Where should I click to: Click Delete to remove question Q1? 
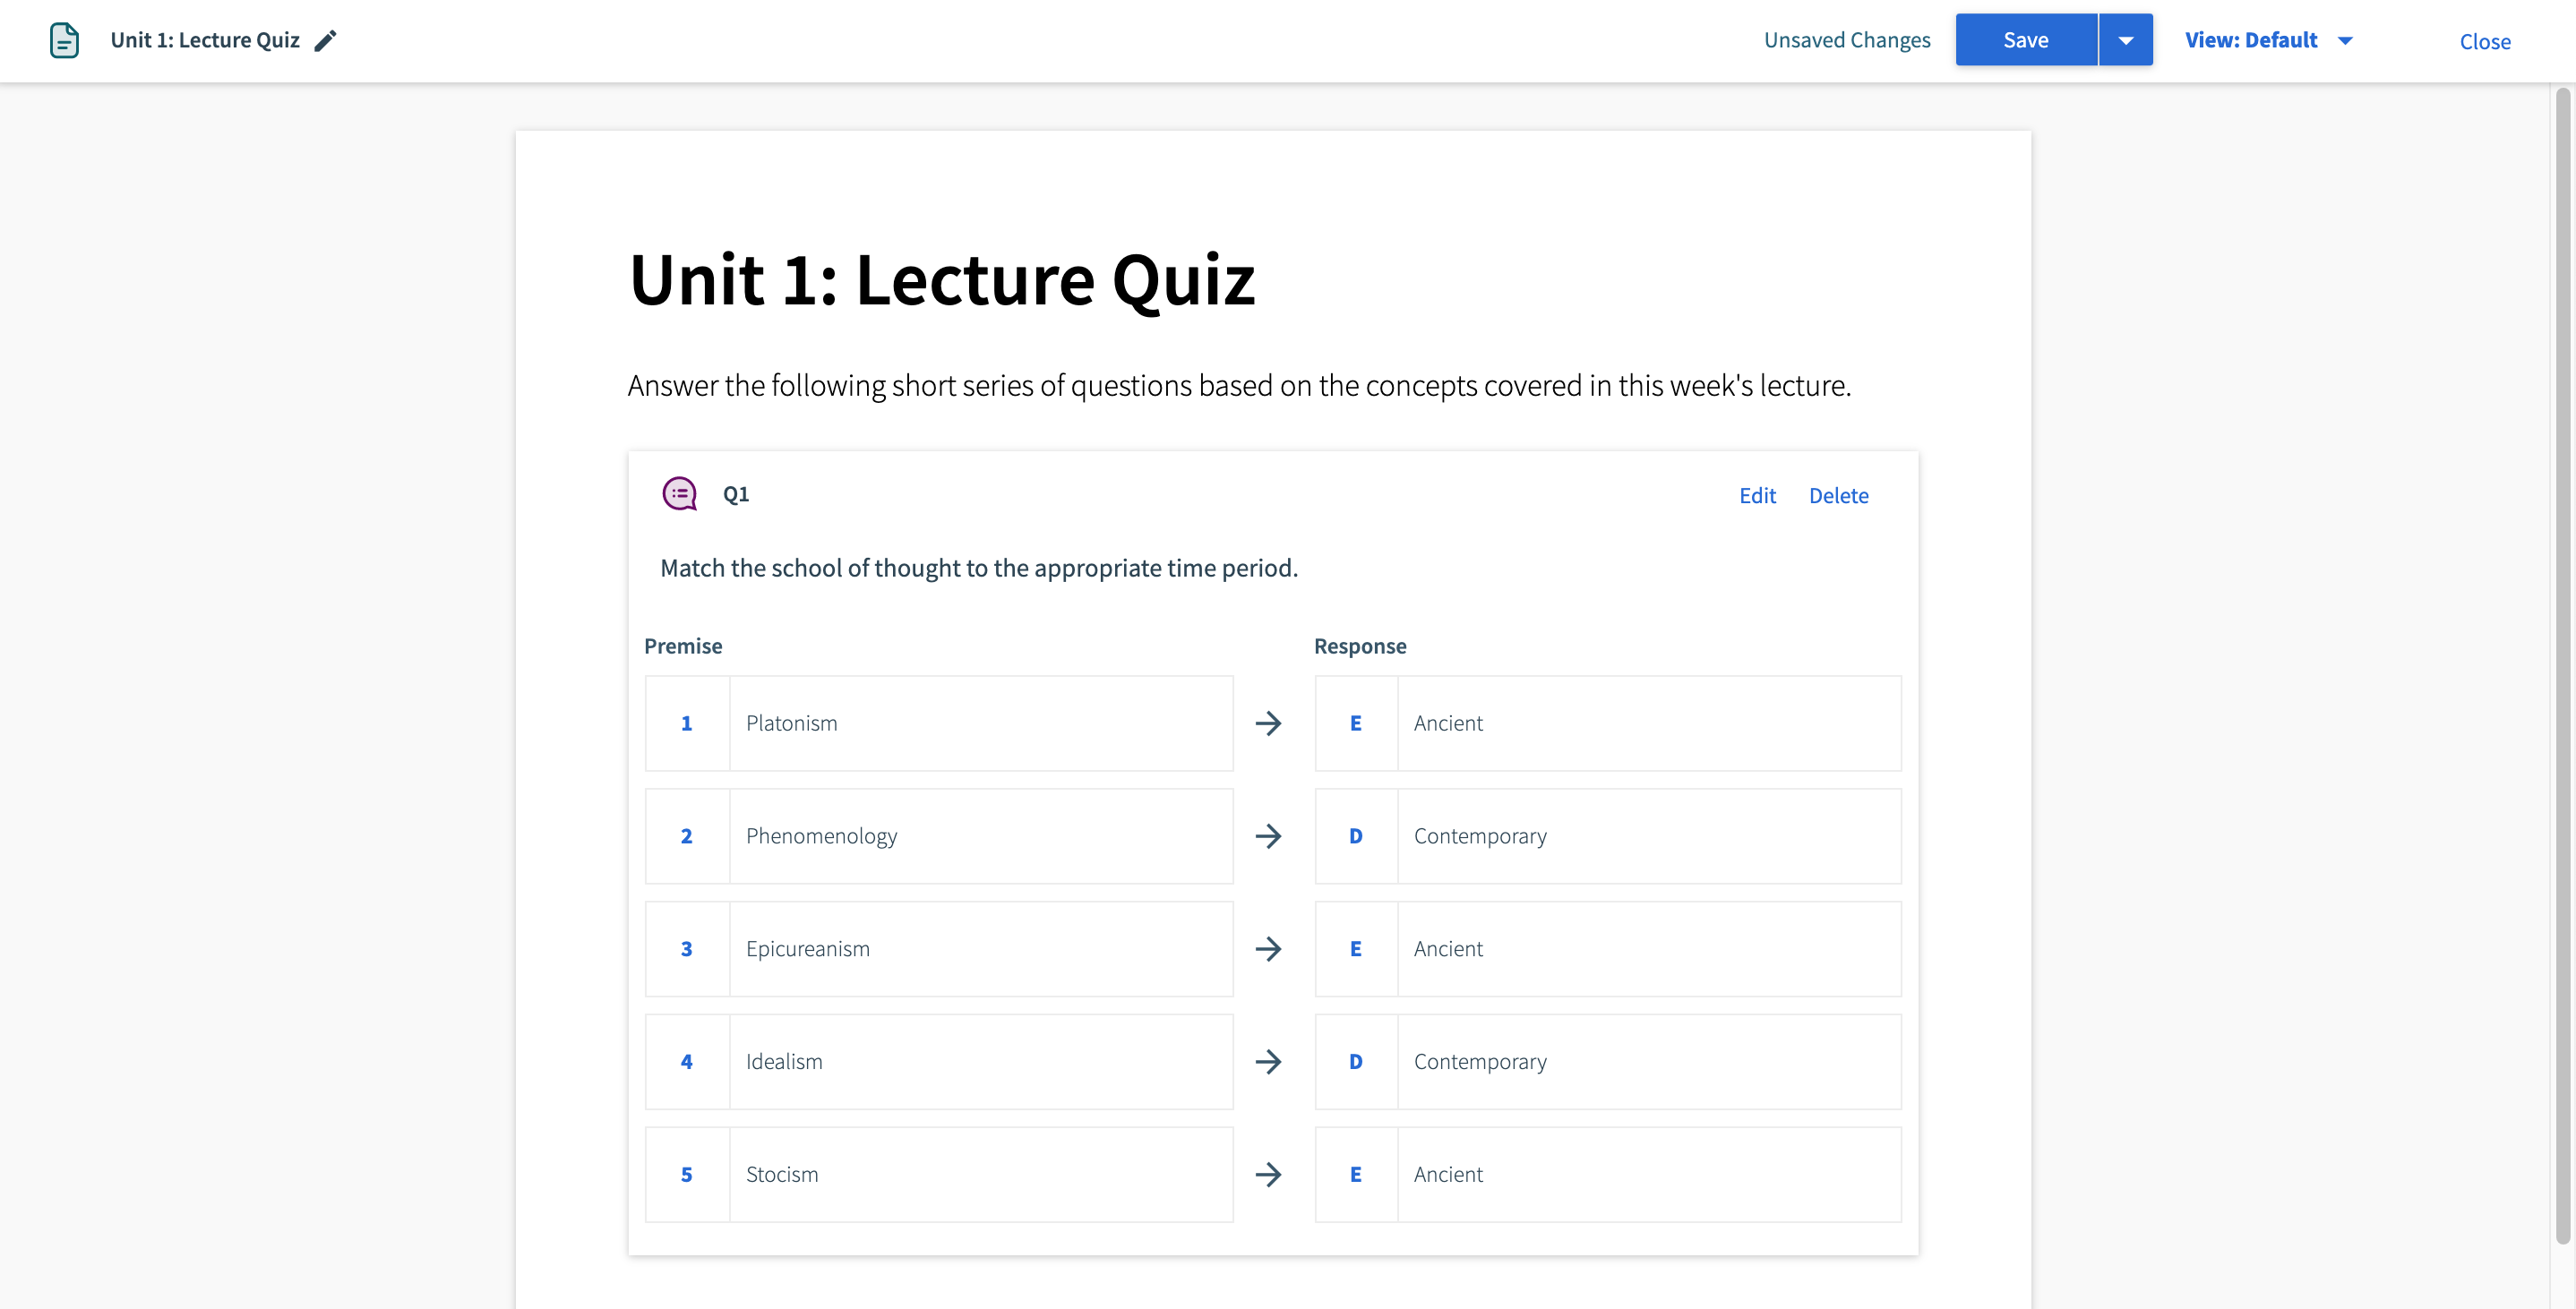coord(1838,495)
